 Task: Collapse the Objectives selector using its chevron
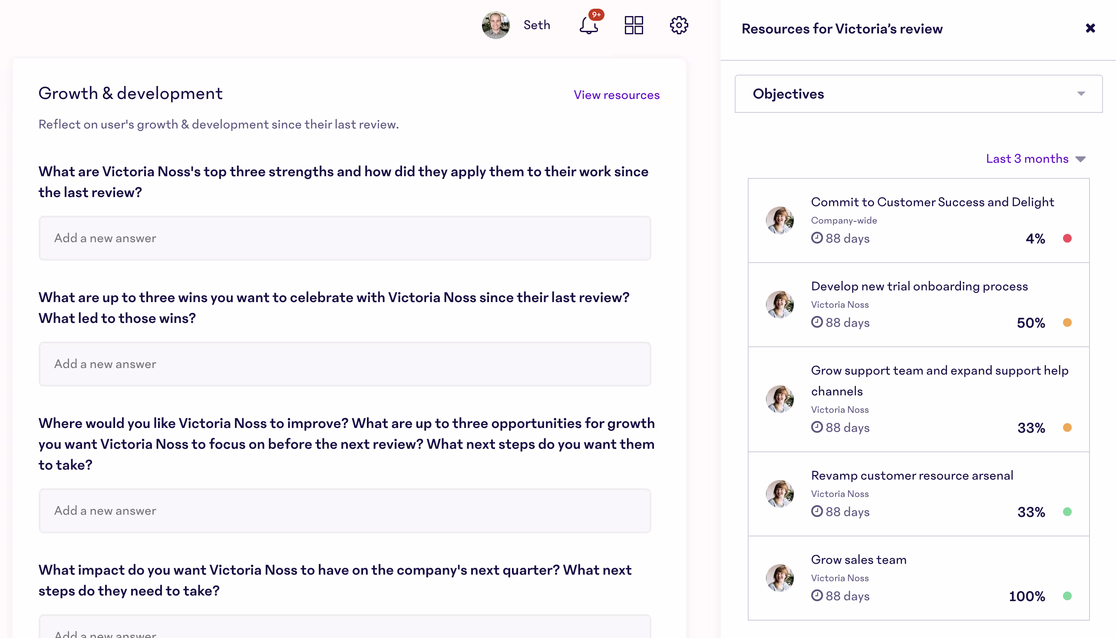(1081, 94)
